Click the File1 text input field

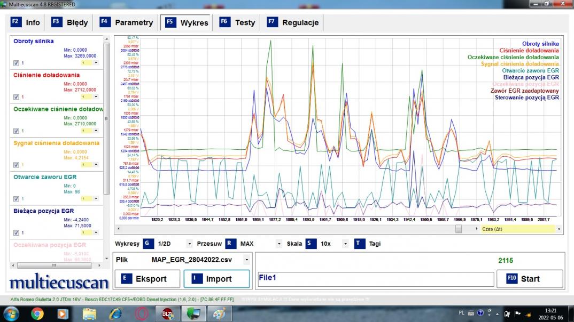(x=375, y=279)
